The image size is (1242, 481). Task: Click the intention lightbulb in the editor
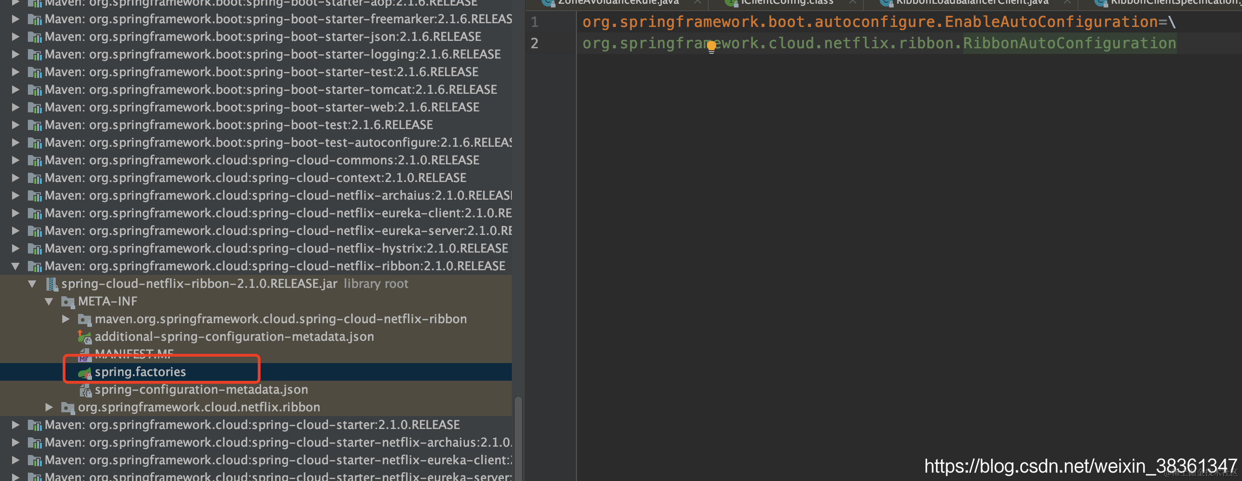coord(711,47)
